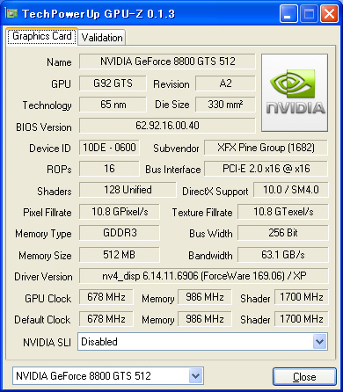The height and width of the screenshot is (392, 343).
Task: Click the Driver Version field
Action: (x=204, y=276)
